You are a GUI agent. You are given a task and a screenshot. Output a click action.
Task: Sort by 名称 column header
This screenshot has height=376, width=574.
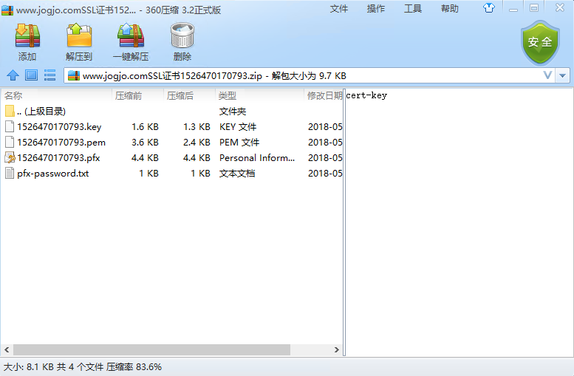click(56, 95)
